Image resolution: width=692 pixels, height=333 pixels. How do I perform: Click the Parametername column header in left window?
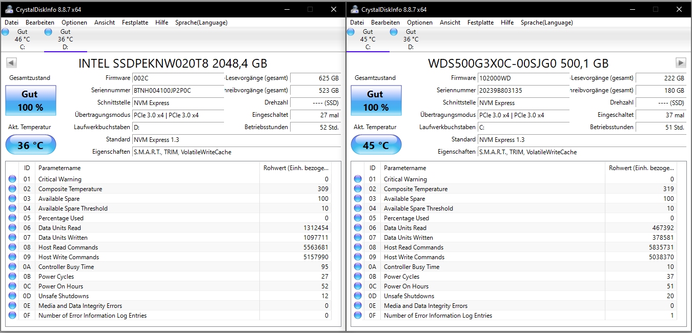pos(148,168)
